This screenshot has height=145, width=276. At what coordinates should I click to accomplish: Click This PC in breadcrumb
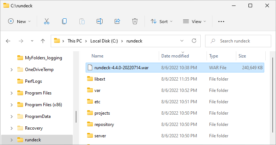pyautogui.click(x=75, y=41)
